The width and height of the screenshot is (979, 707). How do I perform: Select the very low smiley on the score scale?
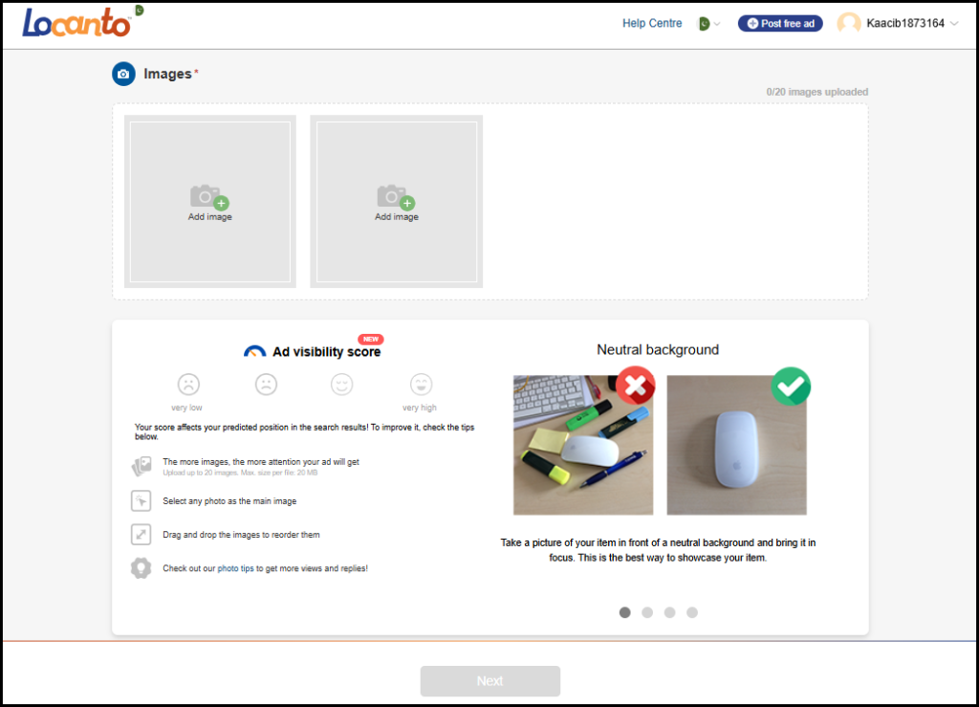pyautogui.click(x=187, y=384)
